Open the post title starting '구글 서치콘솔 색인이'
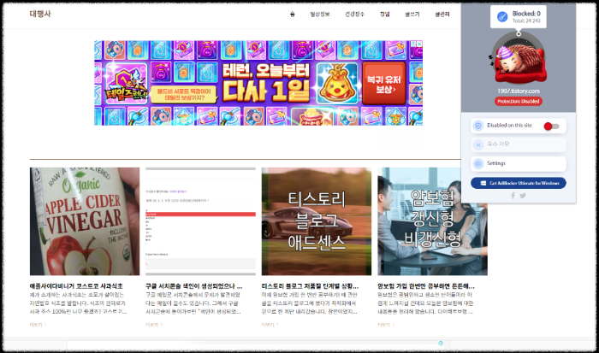Viewport: 599px width, 353px height. (x=193, y=285)
